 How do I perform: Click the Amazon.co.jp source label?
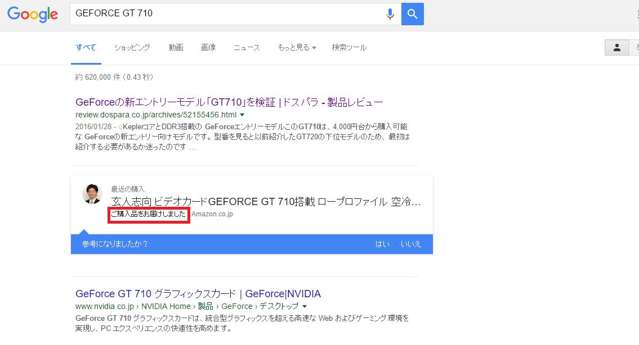point(212,214)
